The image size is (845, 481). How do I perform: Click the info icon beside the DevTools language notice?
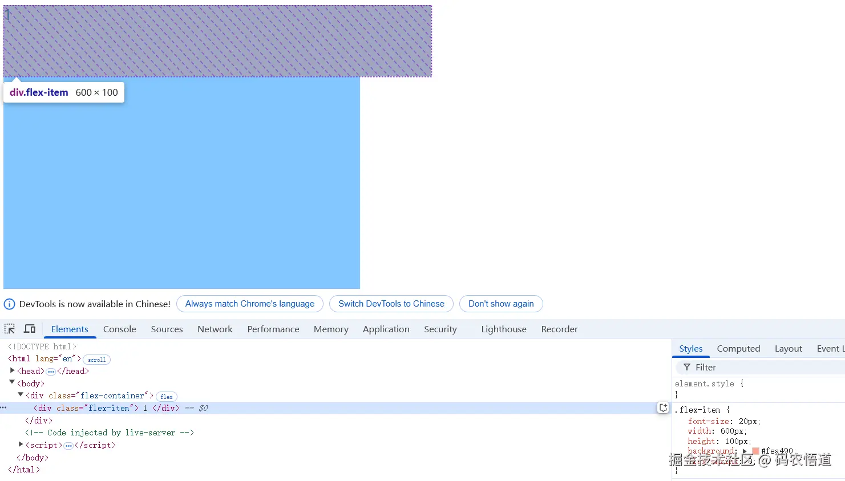pyautogui.click(x=10, y=304)
